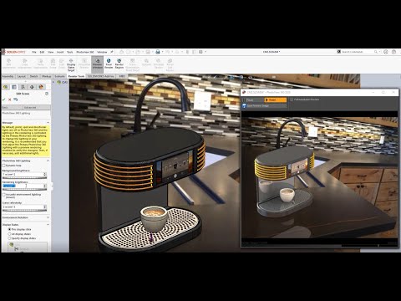
Task: Switch to the Advanced tab in Edit Scene
Action: click(37, 107)
